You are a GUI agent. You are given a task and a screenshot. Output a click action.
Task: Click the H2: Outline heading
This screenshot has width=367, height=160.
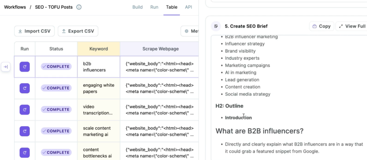[x=229, y=106]
